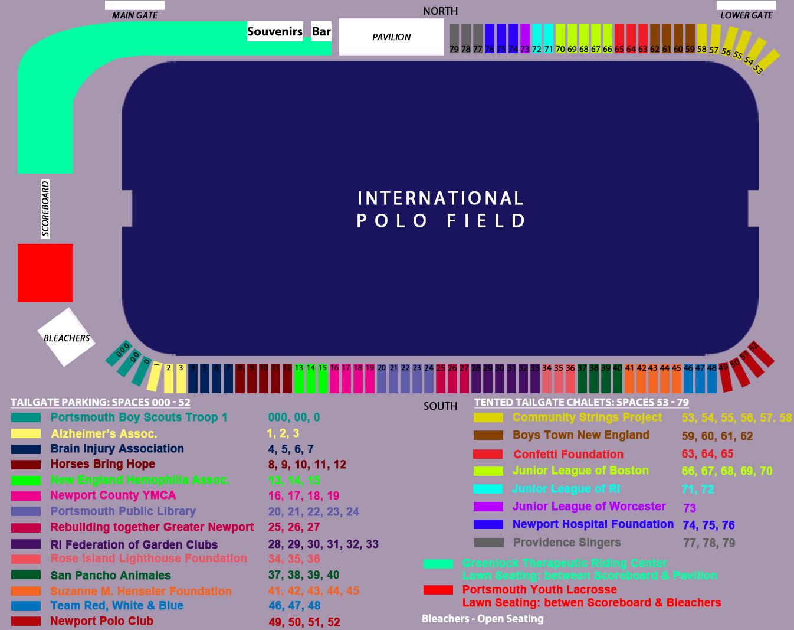This screenshot has height=630, width=794.
Task: Select the space numbers '66, 67, 68, 69, 70'
Action: coord(727,471)
